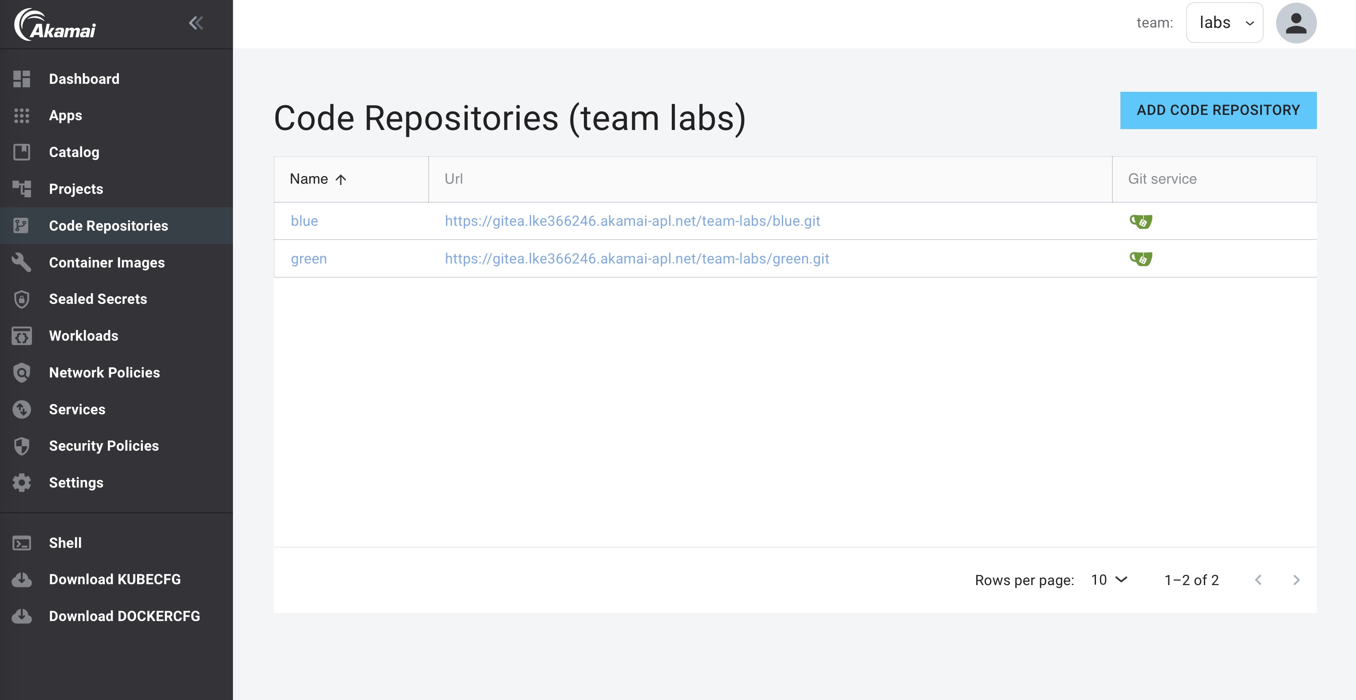
Task: Open the blue repository name link
Action: 304,221
